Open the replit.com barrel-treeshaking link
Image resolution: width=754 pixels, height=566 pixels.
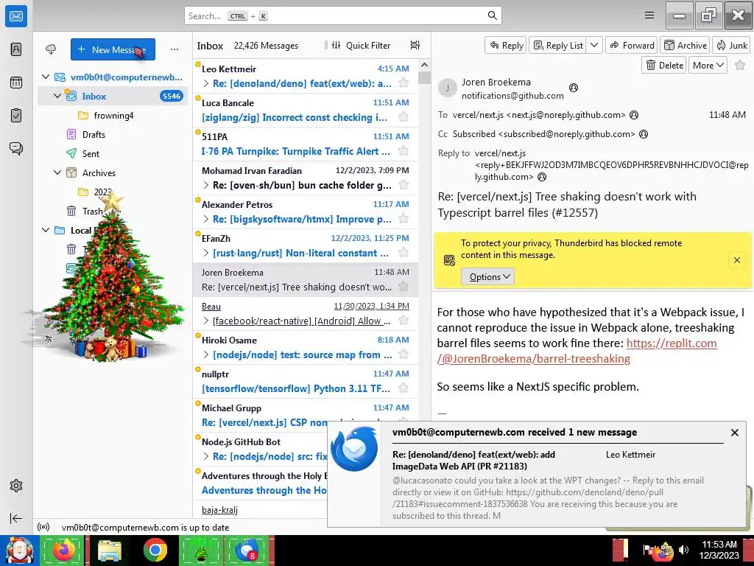[577, 351]
